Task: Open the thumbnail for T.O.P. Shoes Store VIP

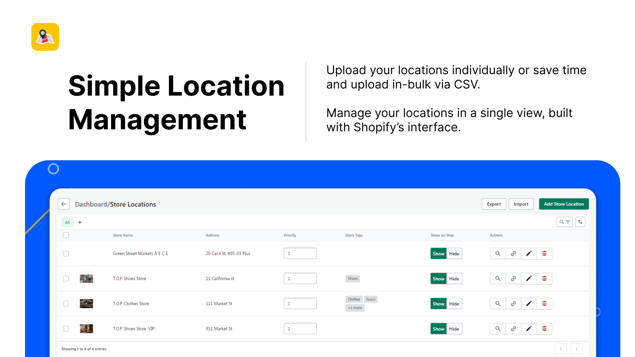Action: tap(86, 328)
